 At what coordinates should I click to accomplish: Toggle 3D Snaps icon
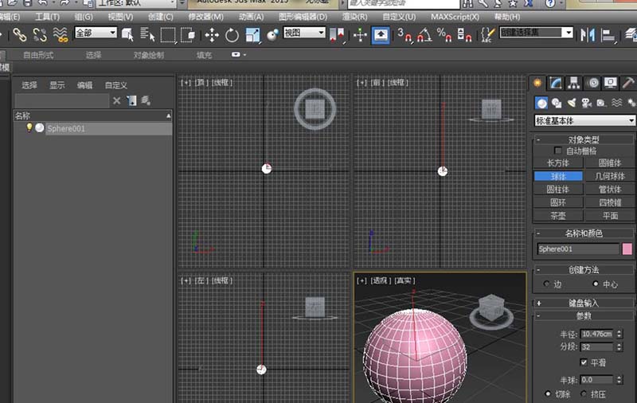(404, 35)
